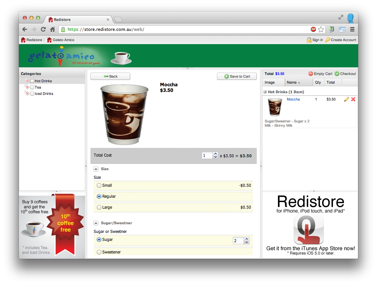Click the Qty column header

coord(319,82)
